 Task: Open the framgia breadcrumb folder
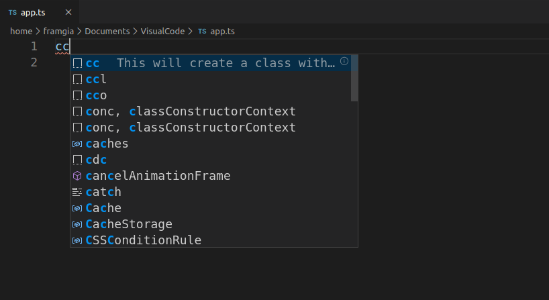[58, 31]
